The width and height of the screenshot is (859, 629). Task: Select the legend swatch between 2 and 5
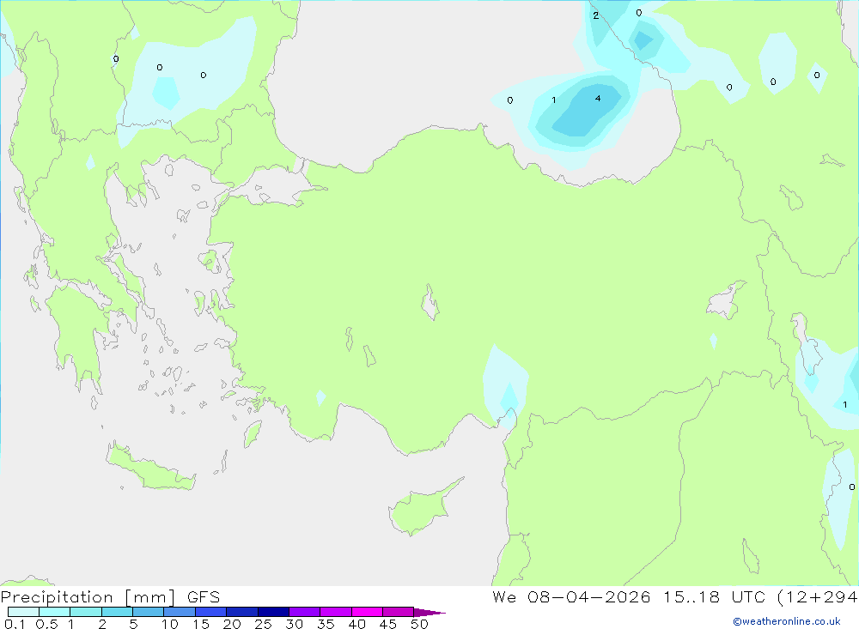point(117,612)
